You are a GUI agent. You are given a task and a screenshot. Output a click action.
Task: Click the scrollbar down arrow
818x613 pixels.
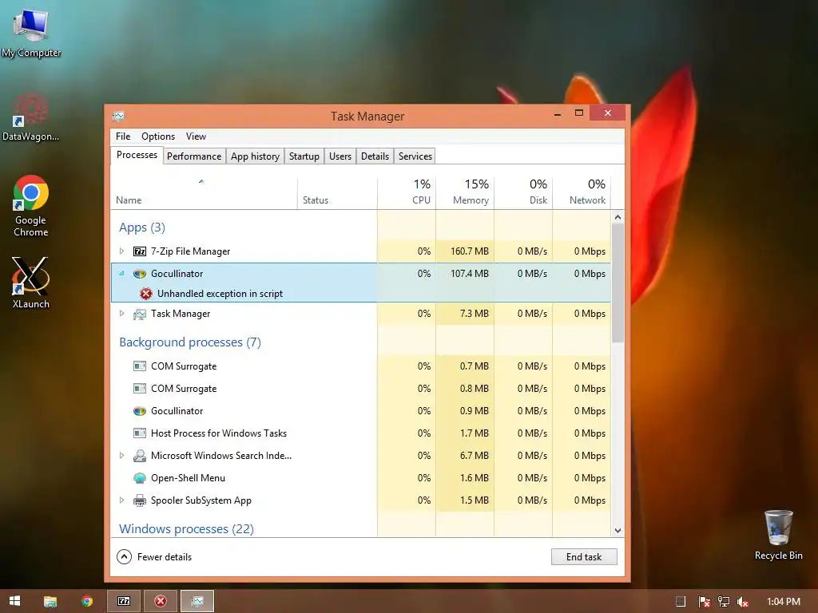[617, 531]
